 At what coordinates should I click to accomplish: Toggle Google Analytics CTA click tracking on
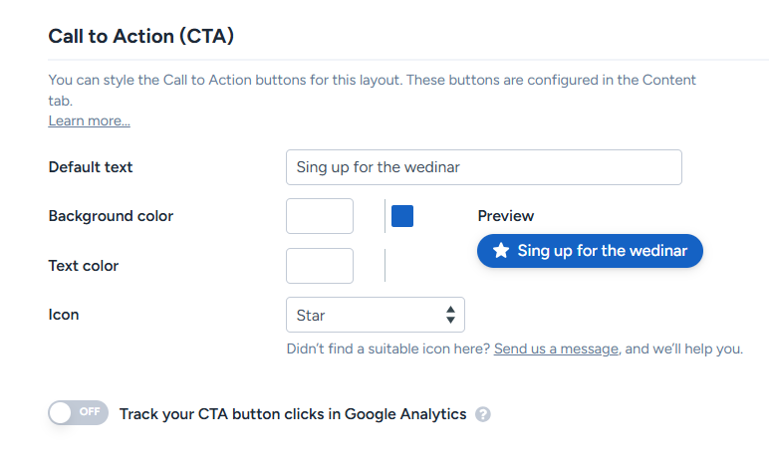point(78,413)
